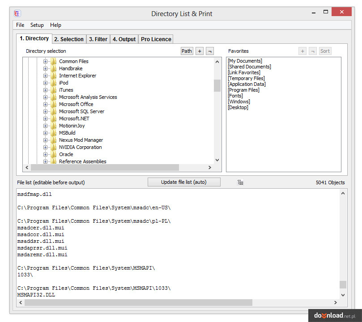Click the MotioninJoy folder icon
Viewport: 362px width, 322px height.
54,126
